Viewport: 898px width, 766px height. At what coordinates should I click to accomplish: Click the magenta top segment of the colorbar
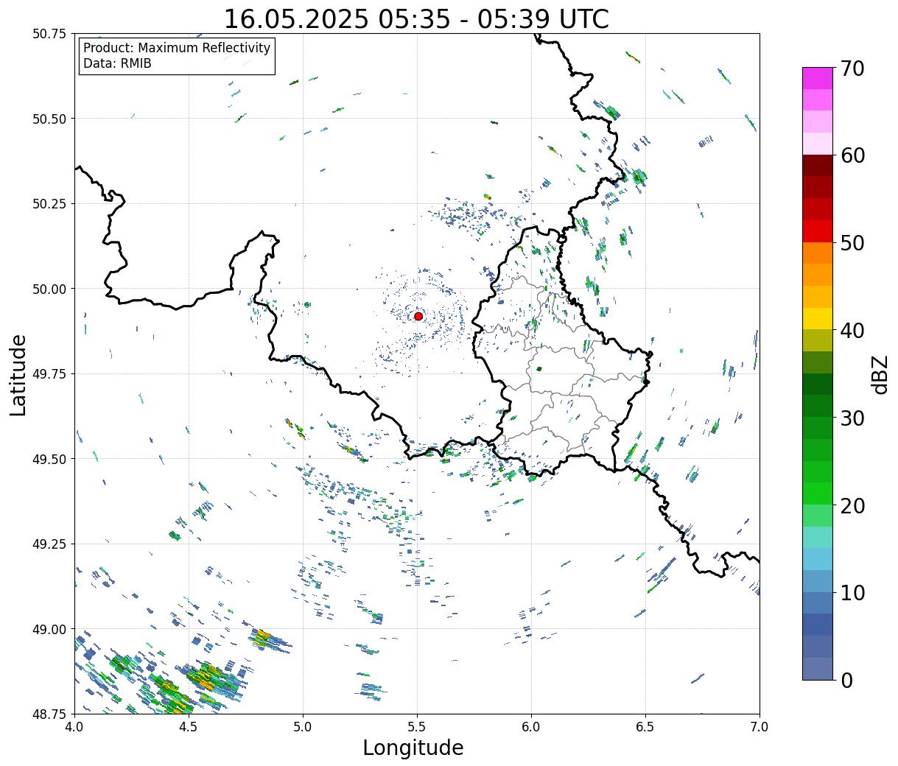pos(818,78)
